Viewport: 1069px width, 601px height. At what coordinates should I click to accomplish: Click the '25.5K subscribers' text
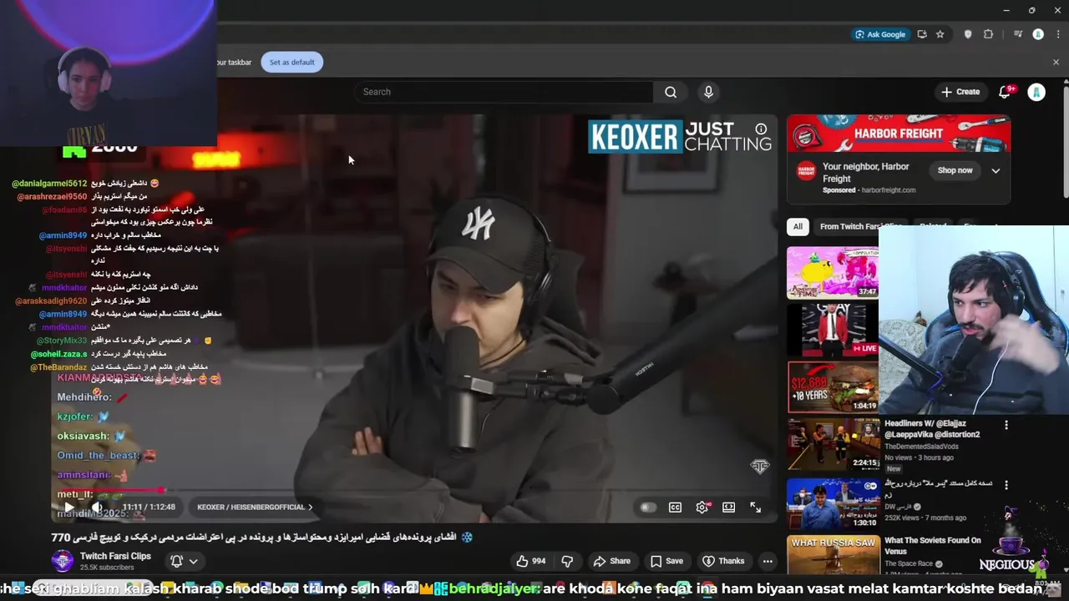coord(107,568)
